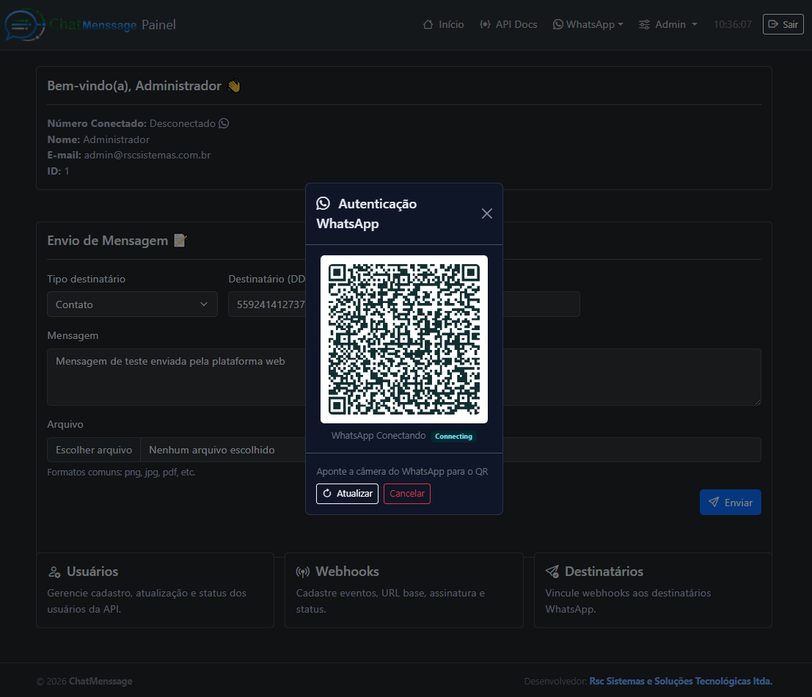The image size is (812, 697).
Task: Click the Cancelar button
Action: coord(407,494)
